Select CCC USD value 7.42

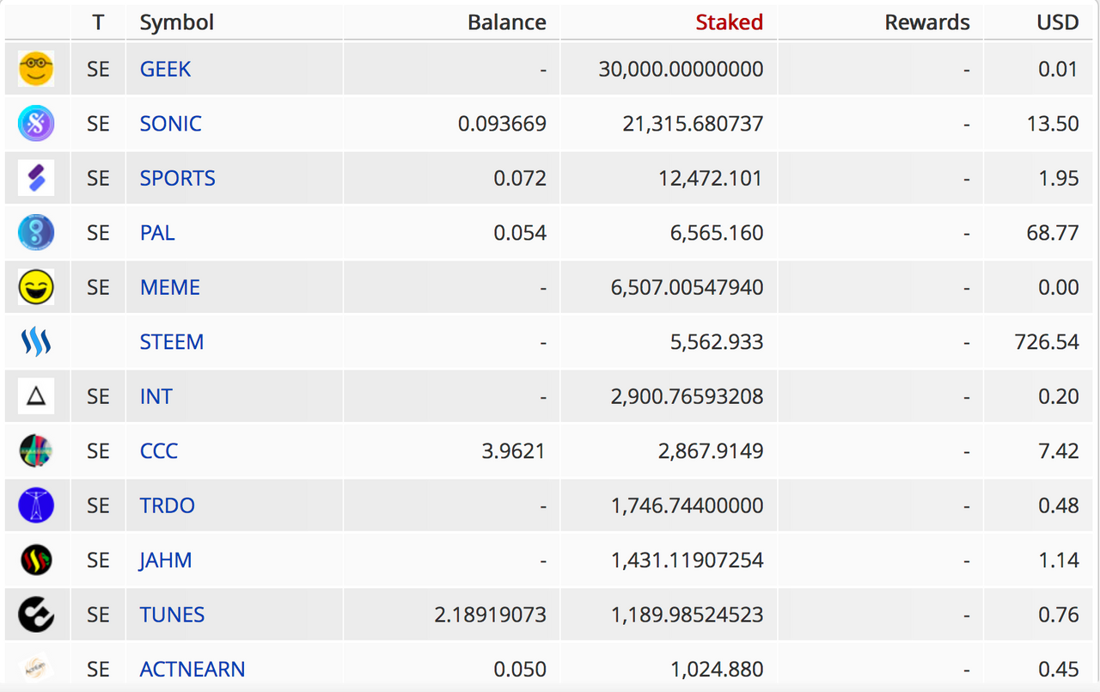(x=1059, y=450)
